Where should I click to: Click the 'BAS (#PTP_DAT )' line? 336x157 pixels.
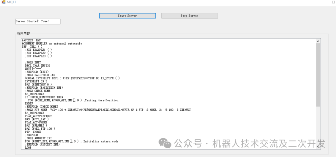37,119
